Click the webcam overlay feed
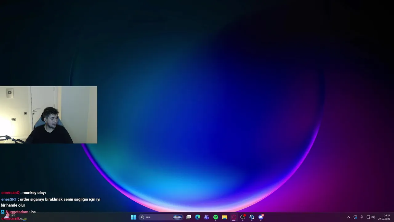394x222 pixels. (x=49, y=115)
